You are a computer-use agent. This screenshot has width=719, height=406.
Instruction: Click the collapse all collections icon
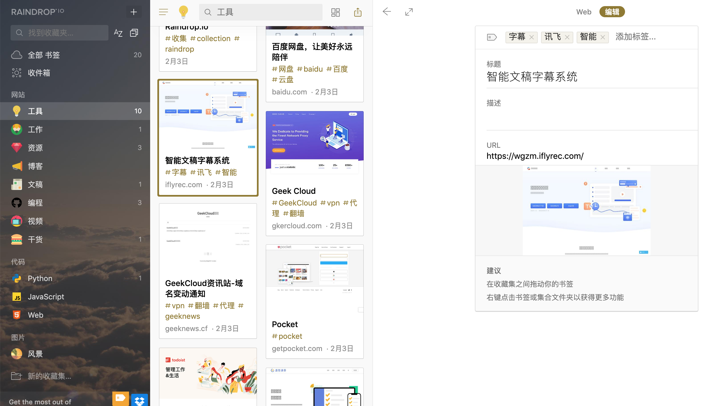pyautogui.click(x=134, y=33)
